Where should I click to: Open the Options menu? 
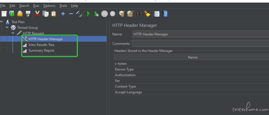coord(49,6)
